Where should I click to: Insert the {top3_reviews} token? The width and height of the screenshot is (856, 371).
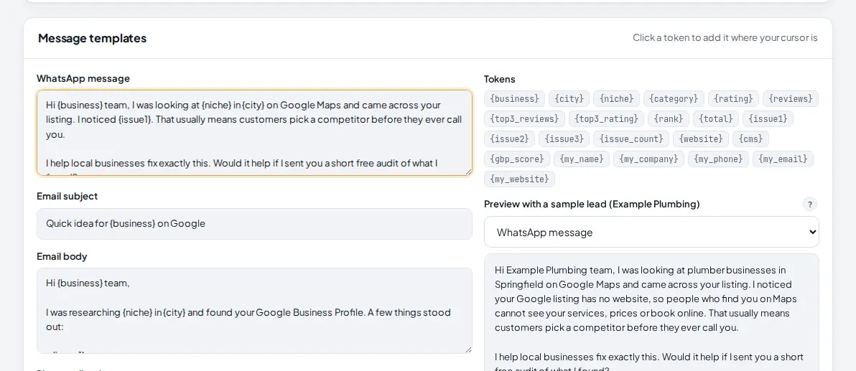(525, 119)
